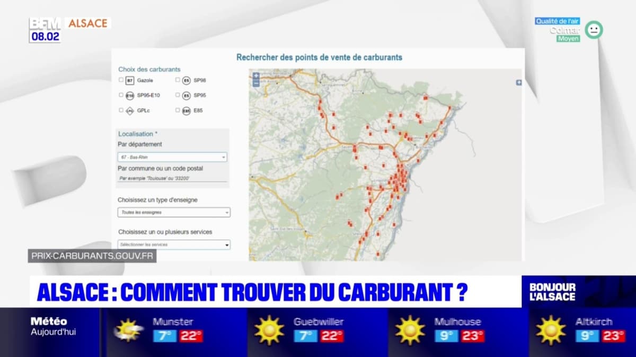Click the Mulhouse sun icon
The height and width of the screenshot is (357, 636).
click(410, 331)
